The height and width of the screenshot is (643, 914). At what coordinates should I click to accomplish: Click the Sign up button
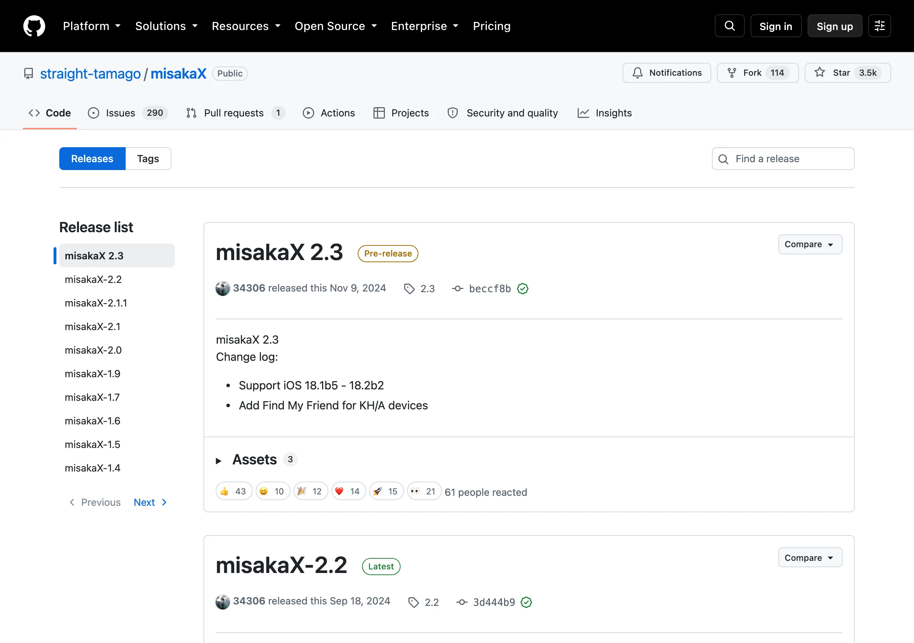coord(835,26)
